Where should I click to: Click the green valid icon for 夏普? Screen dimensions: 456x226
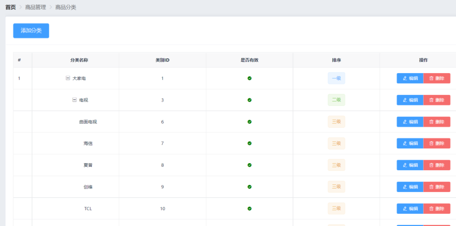pyautogui.click(x=250, y=165)
